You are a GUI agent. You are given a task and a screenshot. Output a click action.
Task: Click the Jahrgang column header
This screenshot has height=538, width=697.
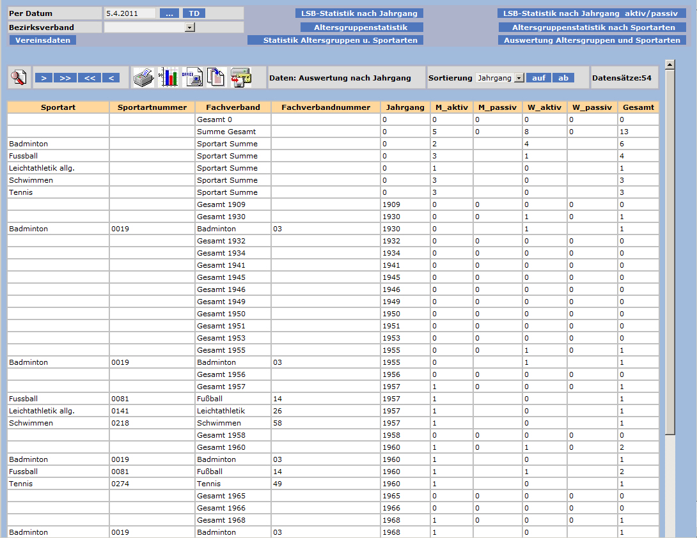pyautogui.click(x=405, y=107)
